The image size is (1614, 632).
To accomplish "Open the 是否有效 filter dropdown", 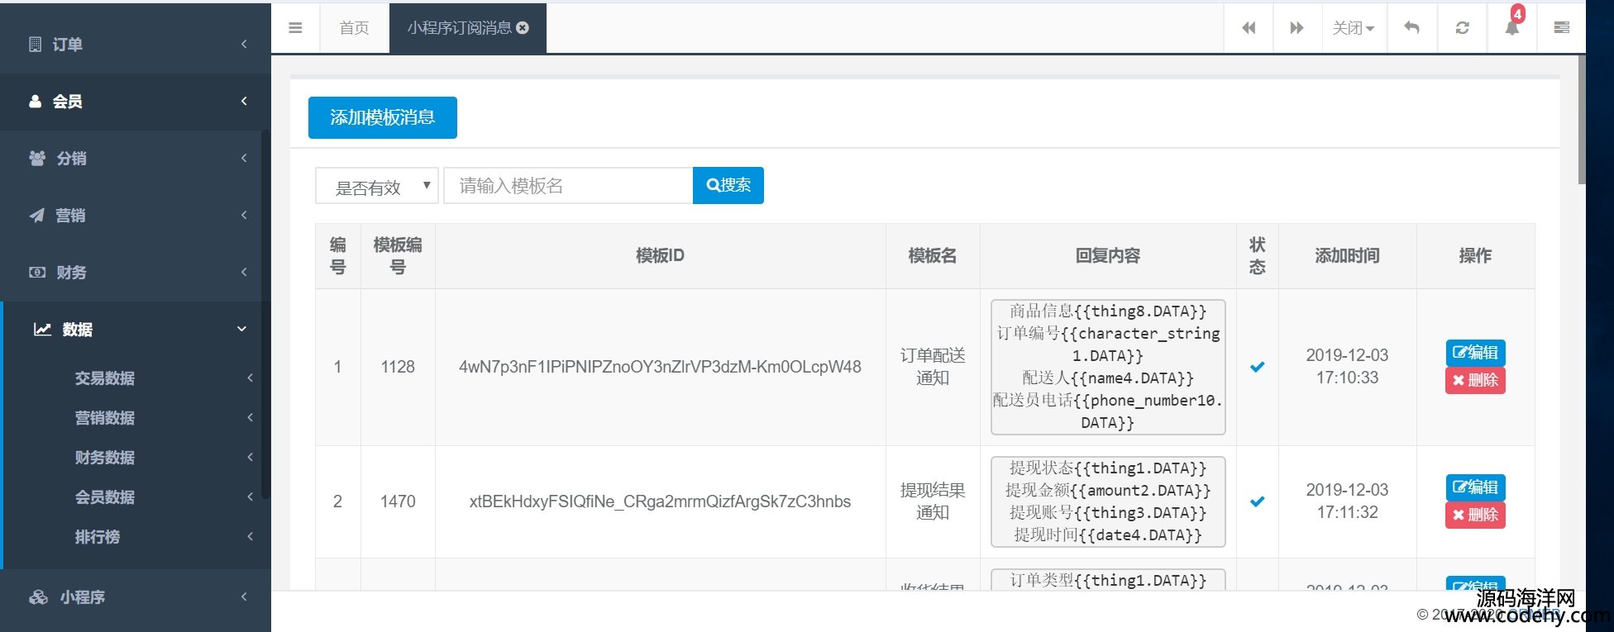I will coord(376,186).
